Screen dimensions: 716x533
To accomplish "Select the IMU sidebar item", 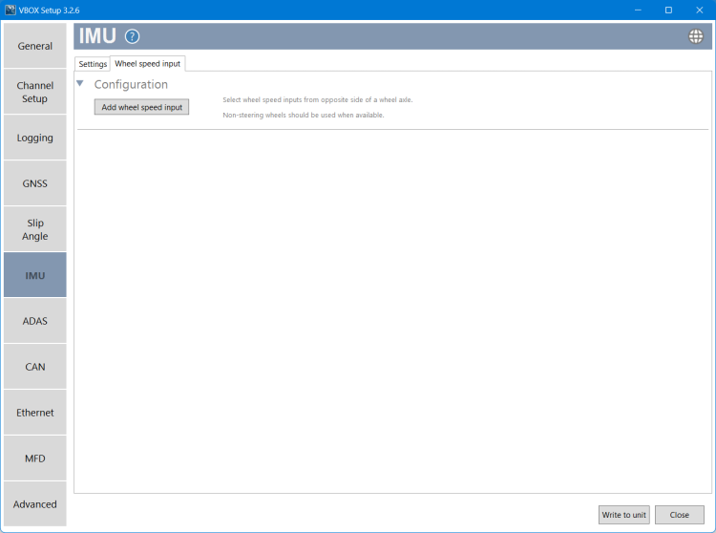I will [x=35, y=275].
